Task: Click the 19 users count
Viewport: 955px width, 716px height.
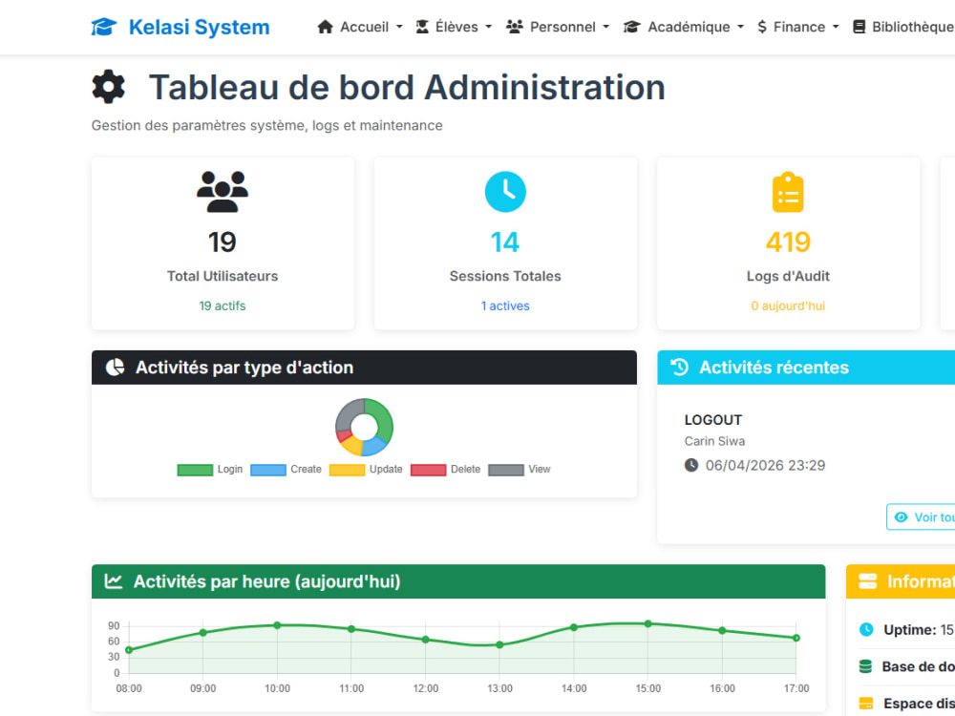Action: [x=223, y=242]
